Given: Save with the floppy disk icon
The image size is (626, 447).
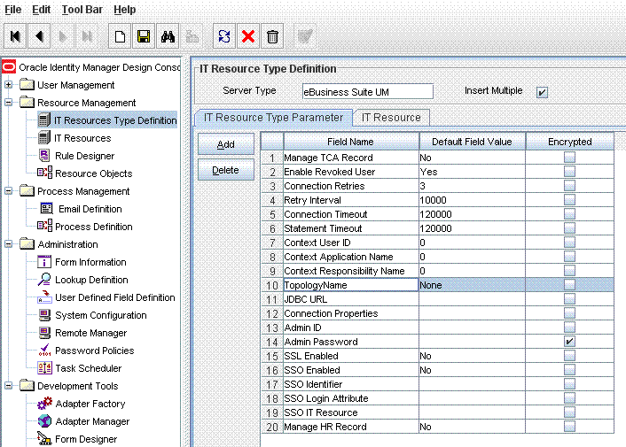Looking at the screenshot, I should (144, 36).
